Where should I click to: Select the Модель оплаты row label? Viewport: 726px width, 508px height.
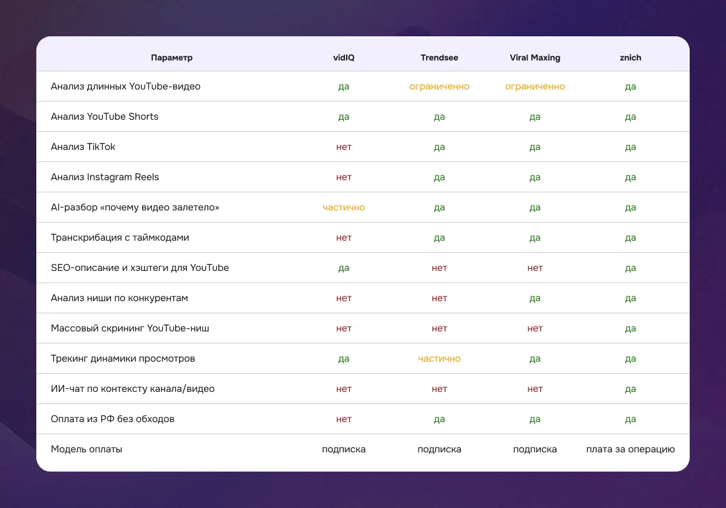point(87,449)
